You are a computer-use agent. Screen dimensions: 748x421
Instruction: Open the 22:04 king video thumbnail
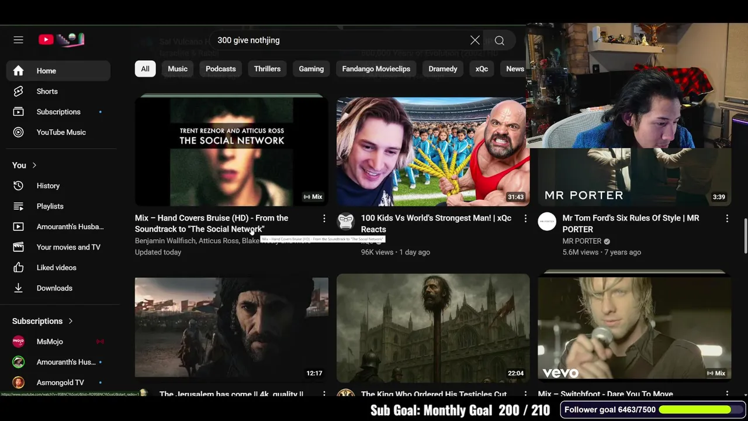click(x=433, y=328)
